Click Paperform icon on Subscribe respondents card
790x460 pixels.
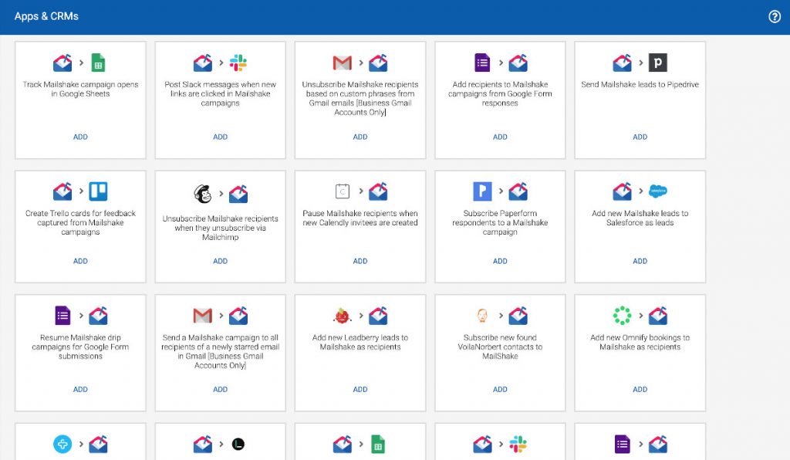482,191
